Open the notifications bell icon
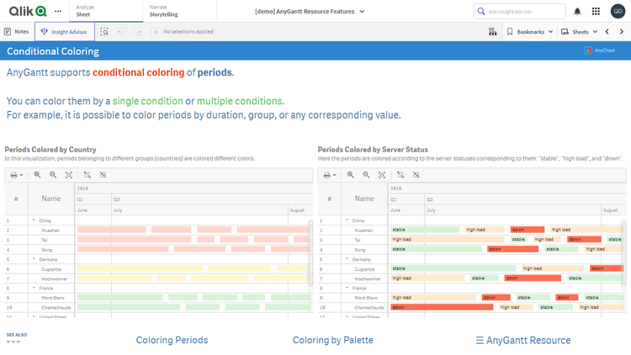The image size is (631, 355). coord(577,11)
